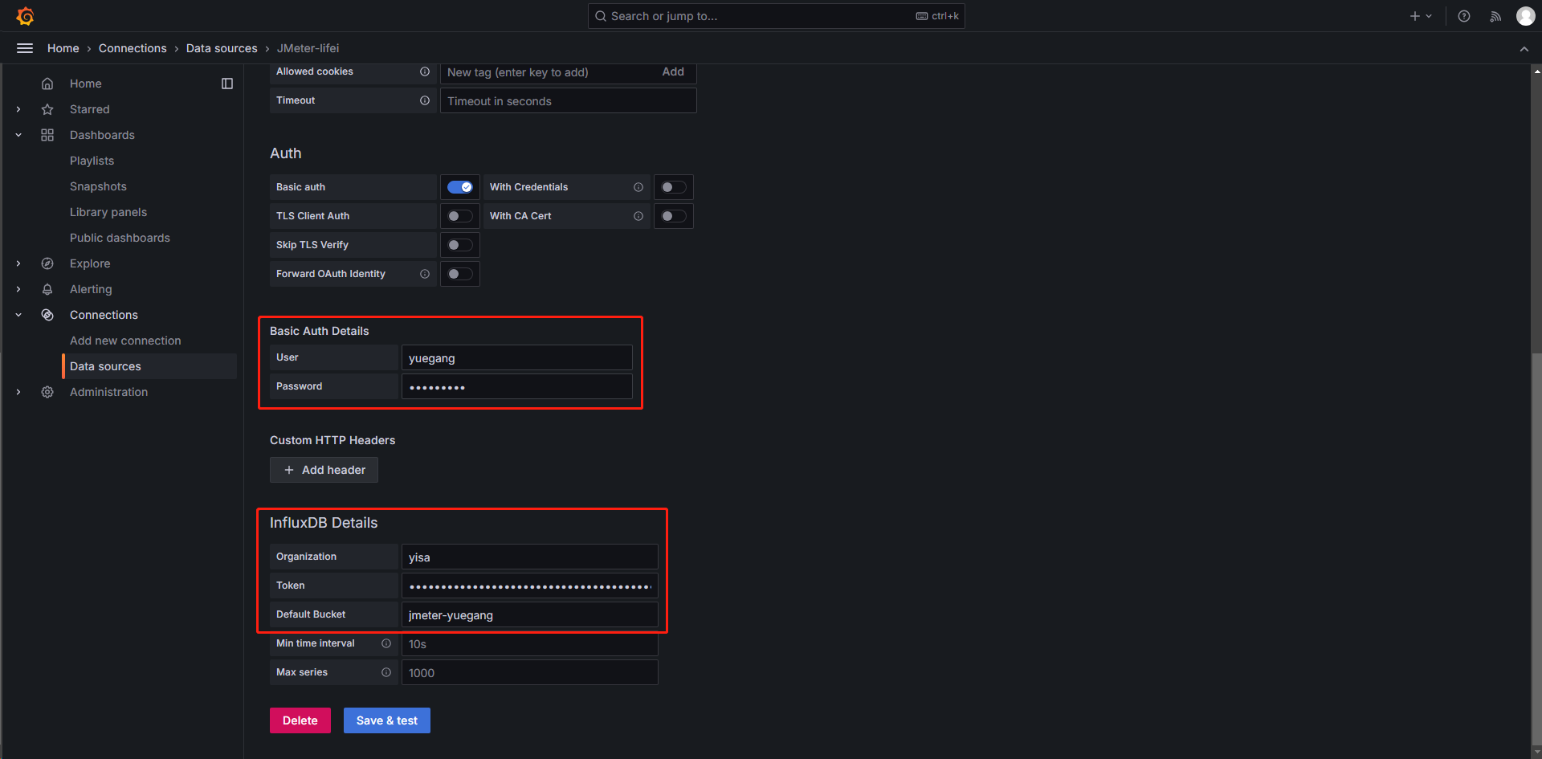
Task: Click the Min time interval info icon
Action: 386,643
